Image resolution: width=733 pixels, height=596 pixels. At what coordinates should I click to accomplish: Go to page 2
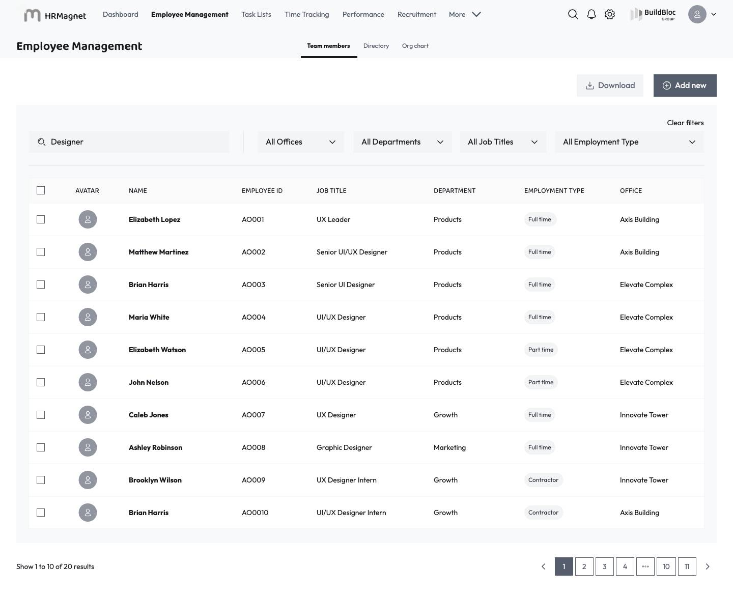584,566
